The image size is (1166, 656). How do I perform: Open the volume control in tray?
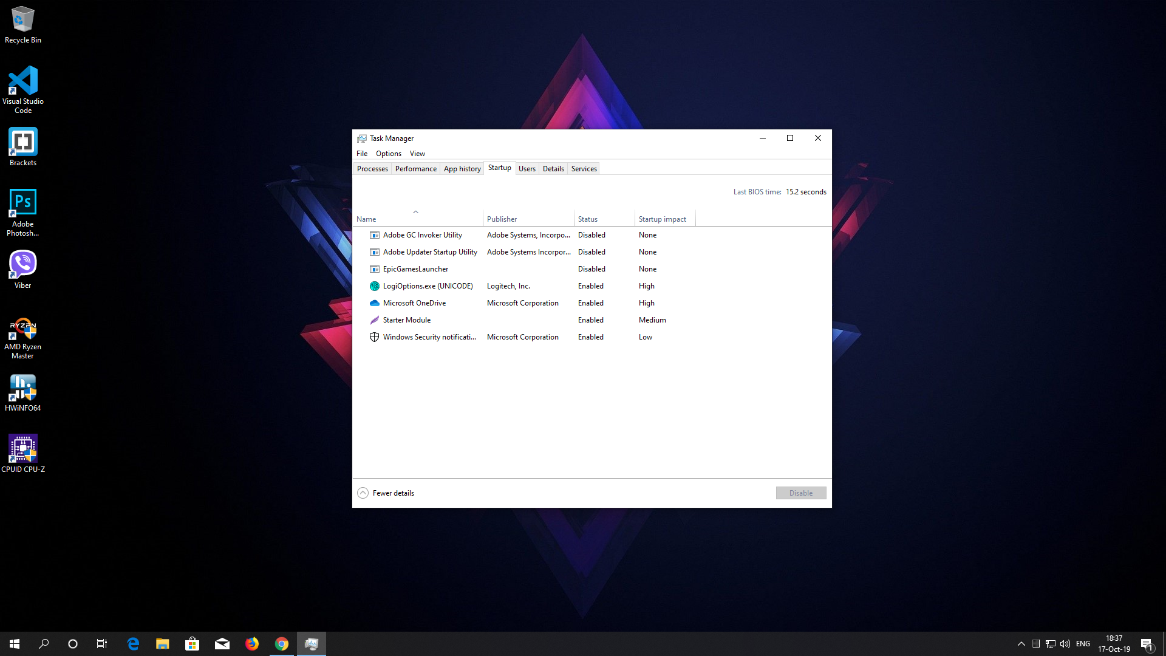[x=1065, y=644]
